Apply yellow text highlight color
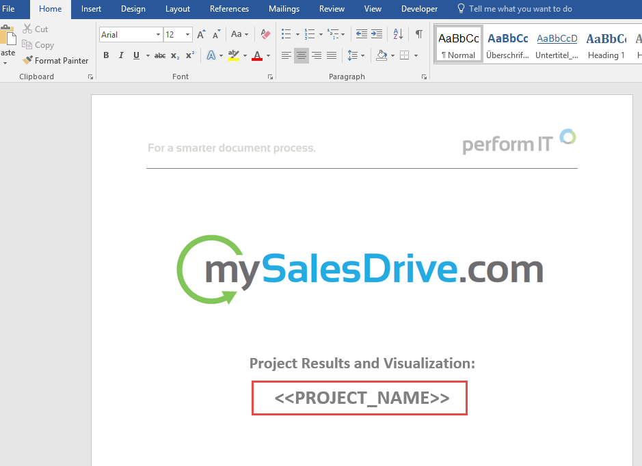This screenshot has height=466, width=642. 234,55
